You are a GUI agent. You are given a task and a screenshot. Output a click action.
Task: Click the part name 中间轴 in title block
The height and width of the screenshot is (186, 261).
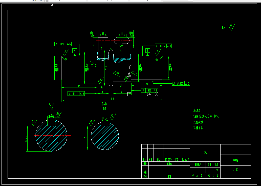pos(235,160)
